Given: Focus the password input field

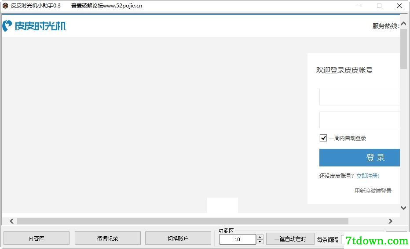Looking at the screenshot, I should (x=359, y=120).
